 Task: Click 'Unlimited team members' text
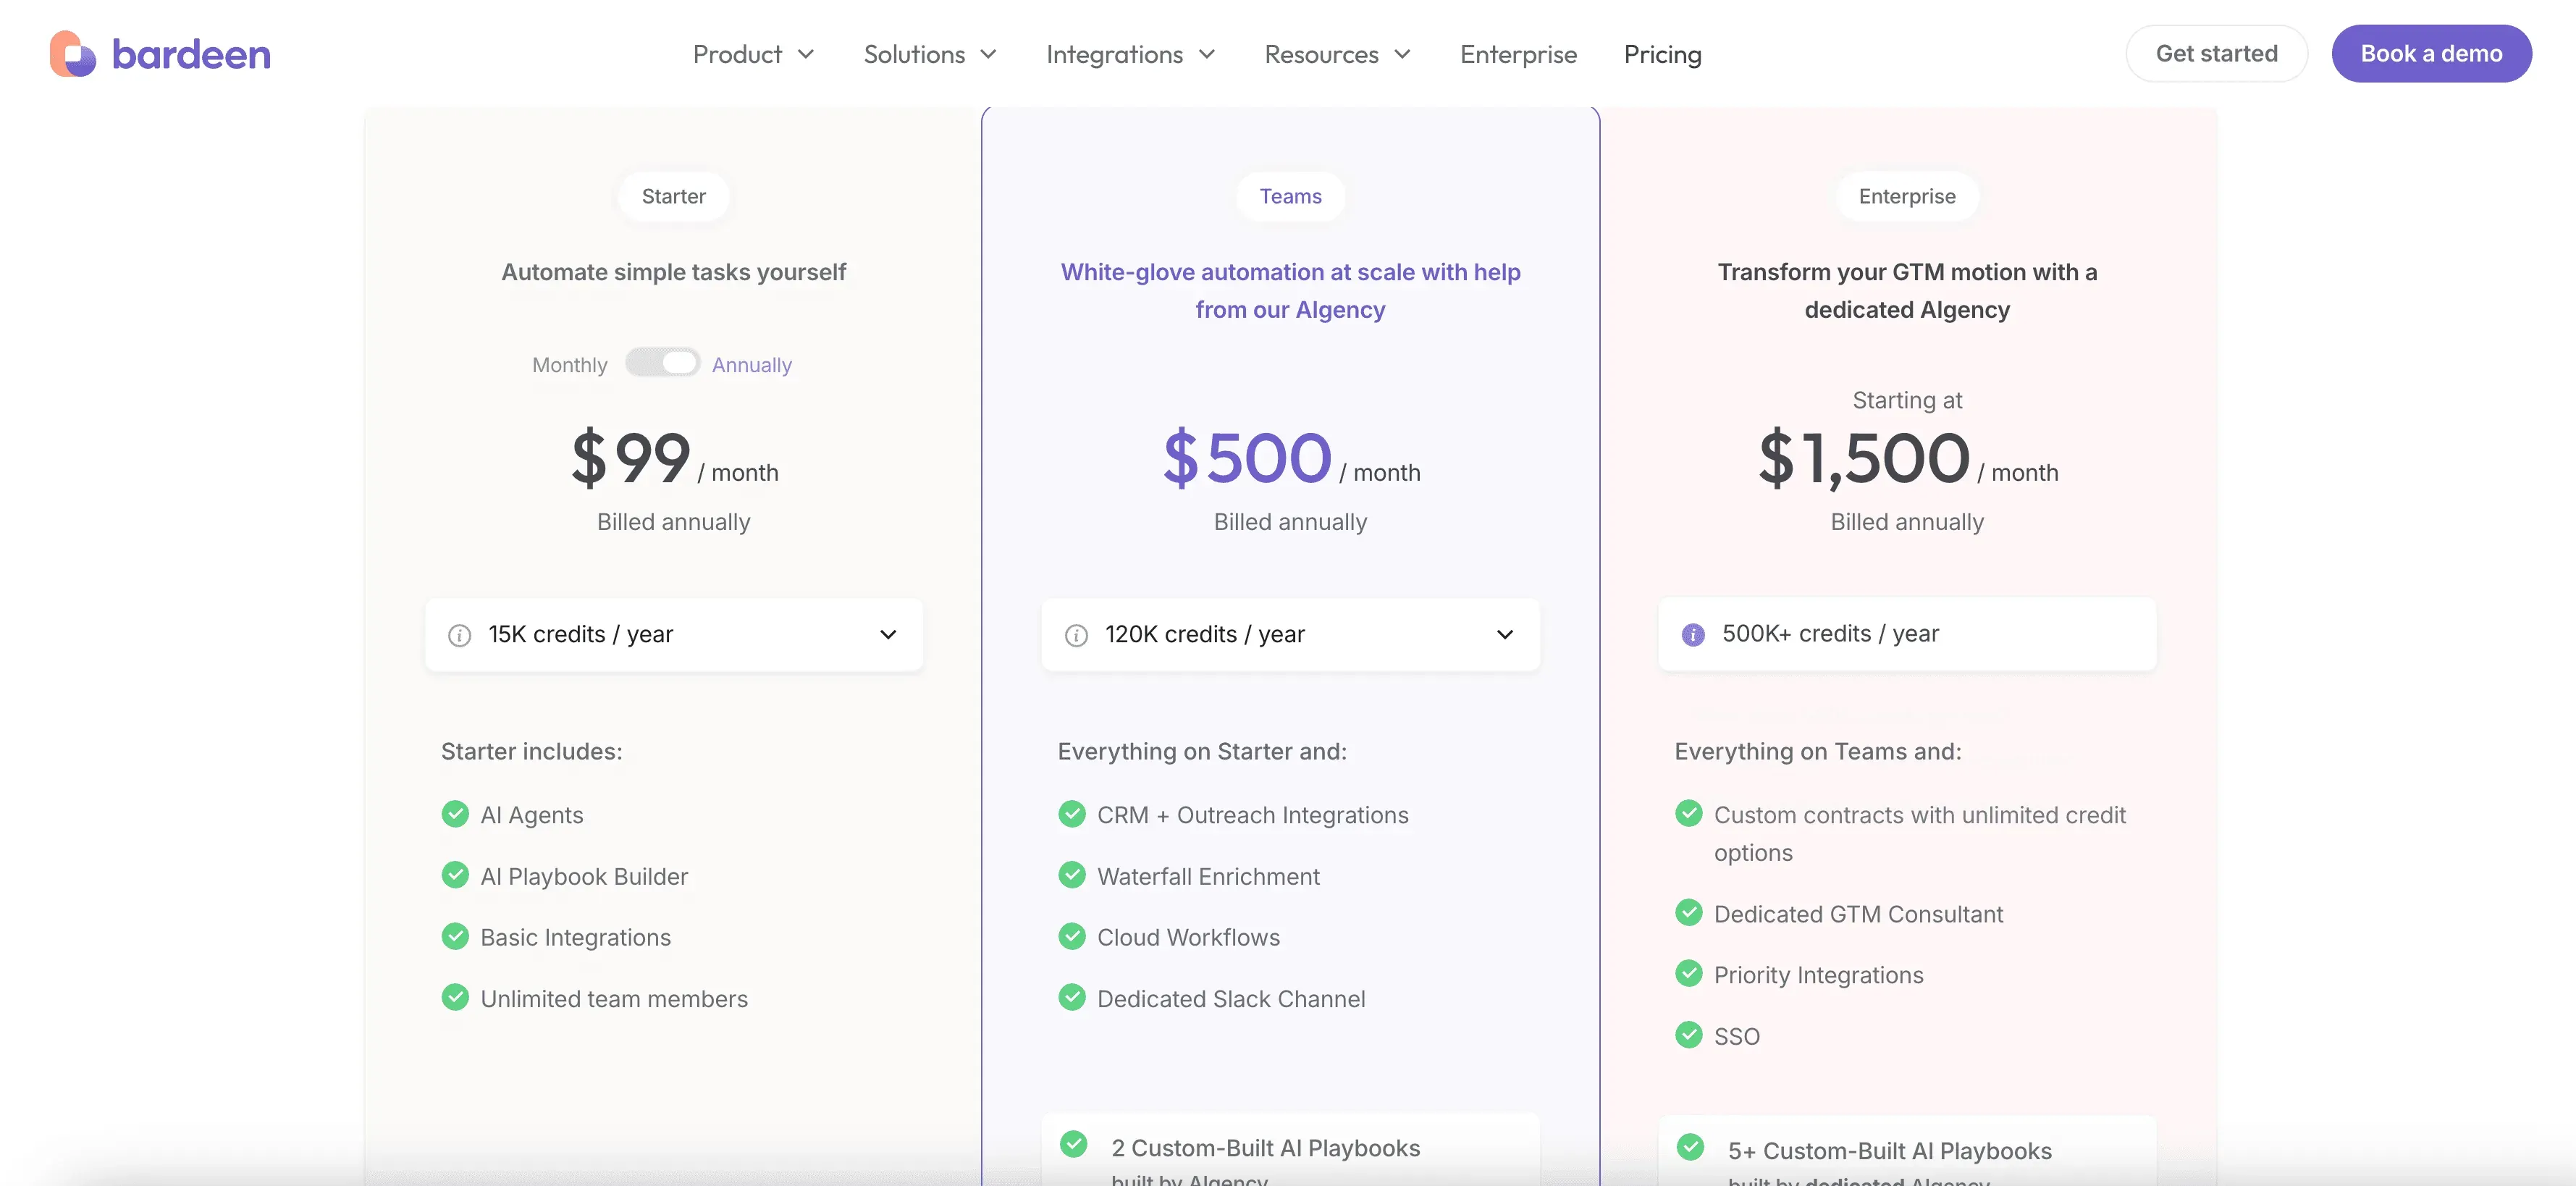(x=614, y=999)
